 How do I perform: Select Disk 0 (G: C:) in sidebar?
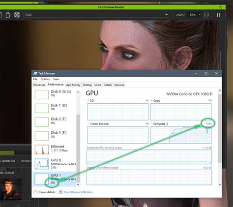click(55, 94)
